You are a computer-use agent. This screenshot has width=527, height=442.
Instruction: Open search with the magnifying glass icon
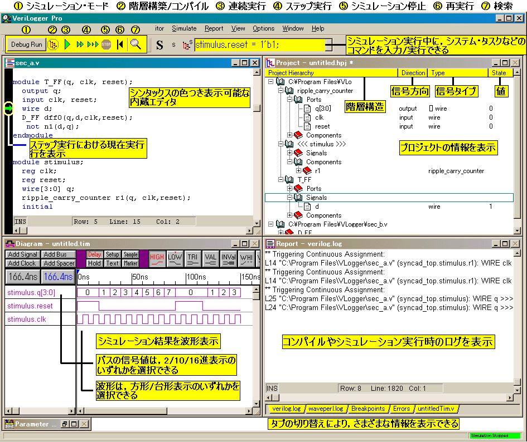[x=135, y=45]
